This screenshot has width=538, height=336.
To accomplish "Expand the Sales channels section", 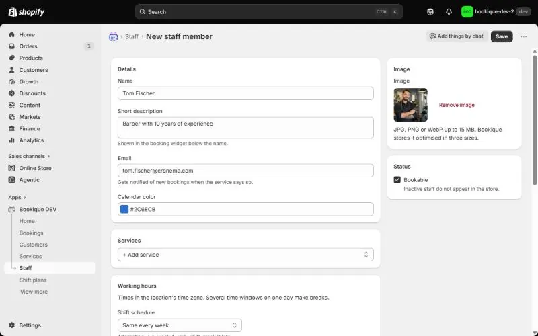I will tap(29, 156).
